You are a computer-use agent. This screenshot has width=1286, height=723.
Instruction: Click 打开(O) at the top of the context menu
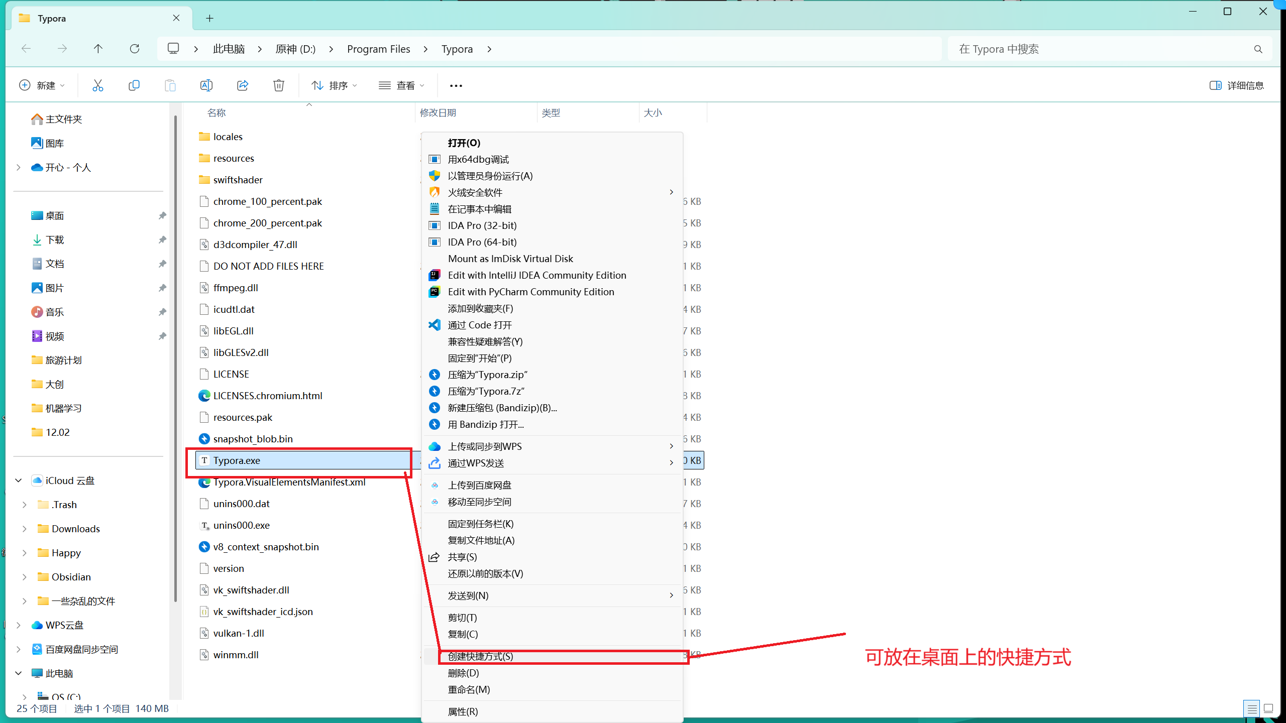pyautogui.click(x=553, y=143)
